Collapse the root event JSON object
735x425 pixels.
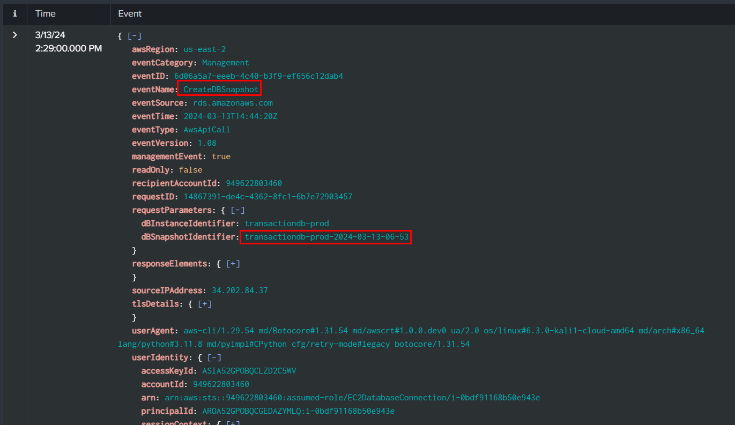pyautogui.click(x=134, y=36)
